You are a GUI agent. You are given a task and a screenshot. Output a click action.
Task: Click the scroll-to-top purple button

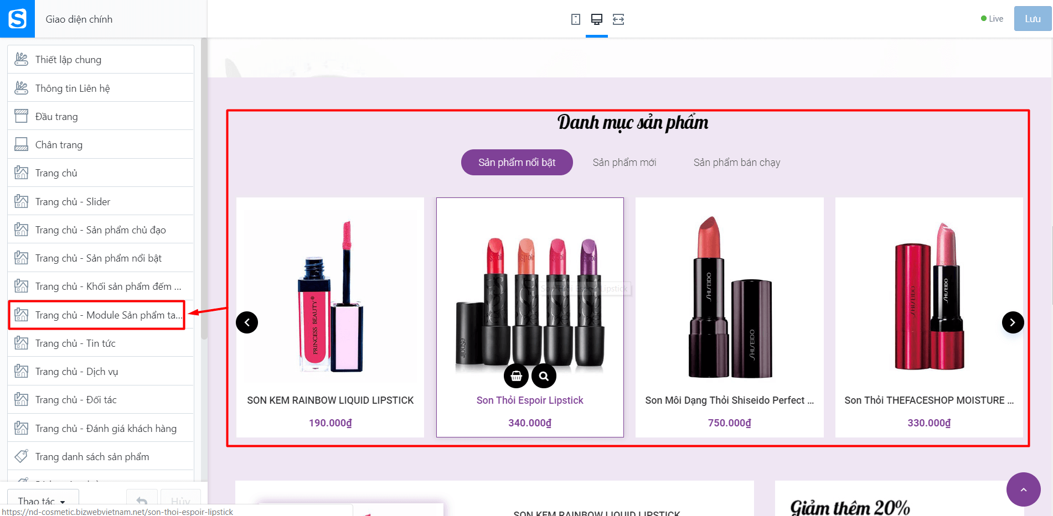(x=1023, y=489)
